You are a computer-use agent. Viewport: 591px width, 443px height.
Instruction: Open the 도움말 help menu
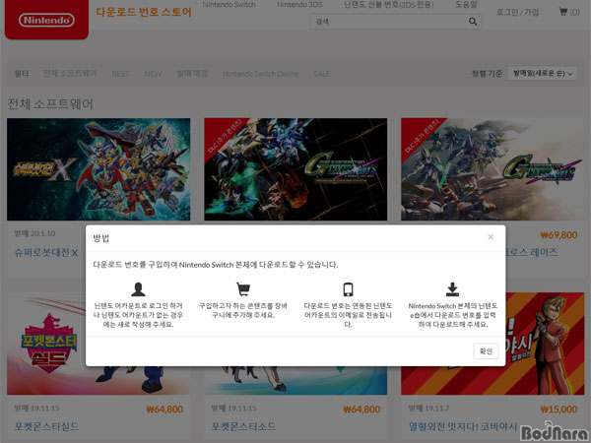[x=466, y=5]
